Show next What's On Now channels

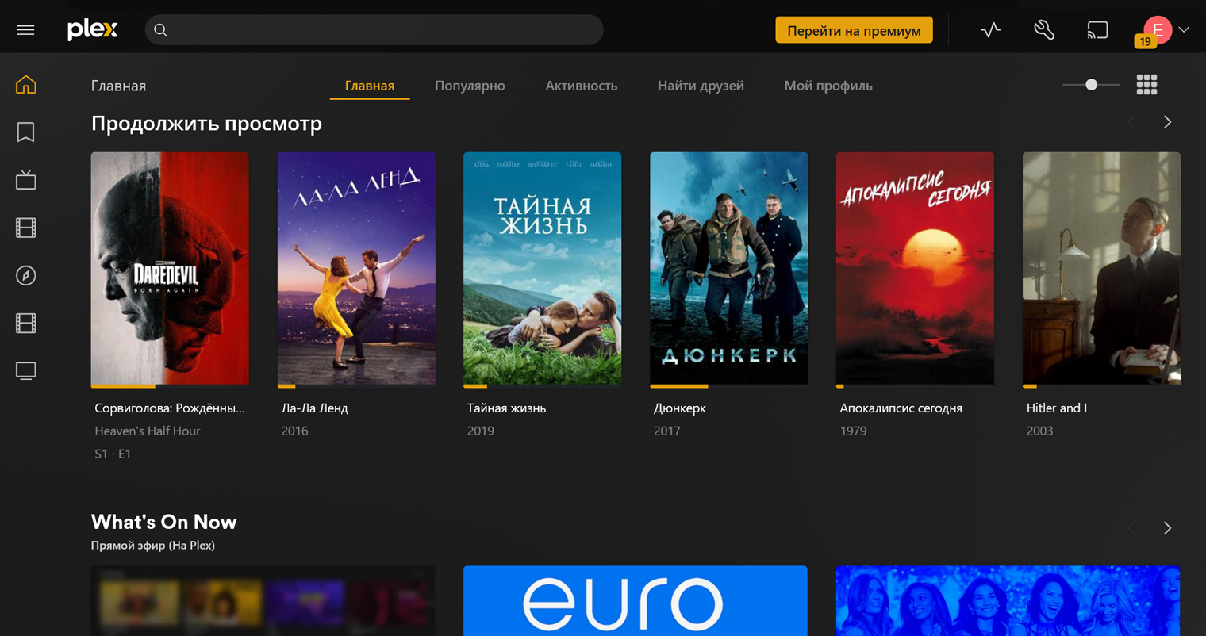click(1167, 528)
